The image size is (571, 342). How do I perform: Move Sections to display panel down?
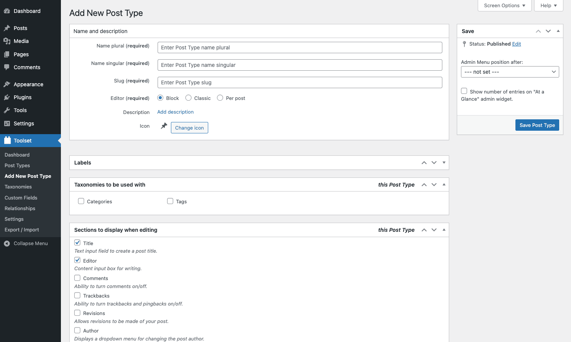pyautogui.click(x=434, y=230)
